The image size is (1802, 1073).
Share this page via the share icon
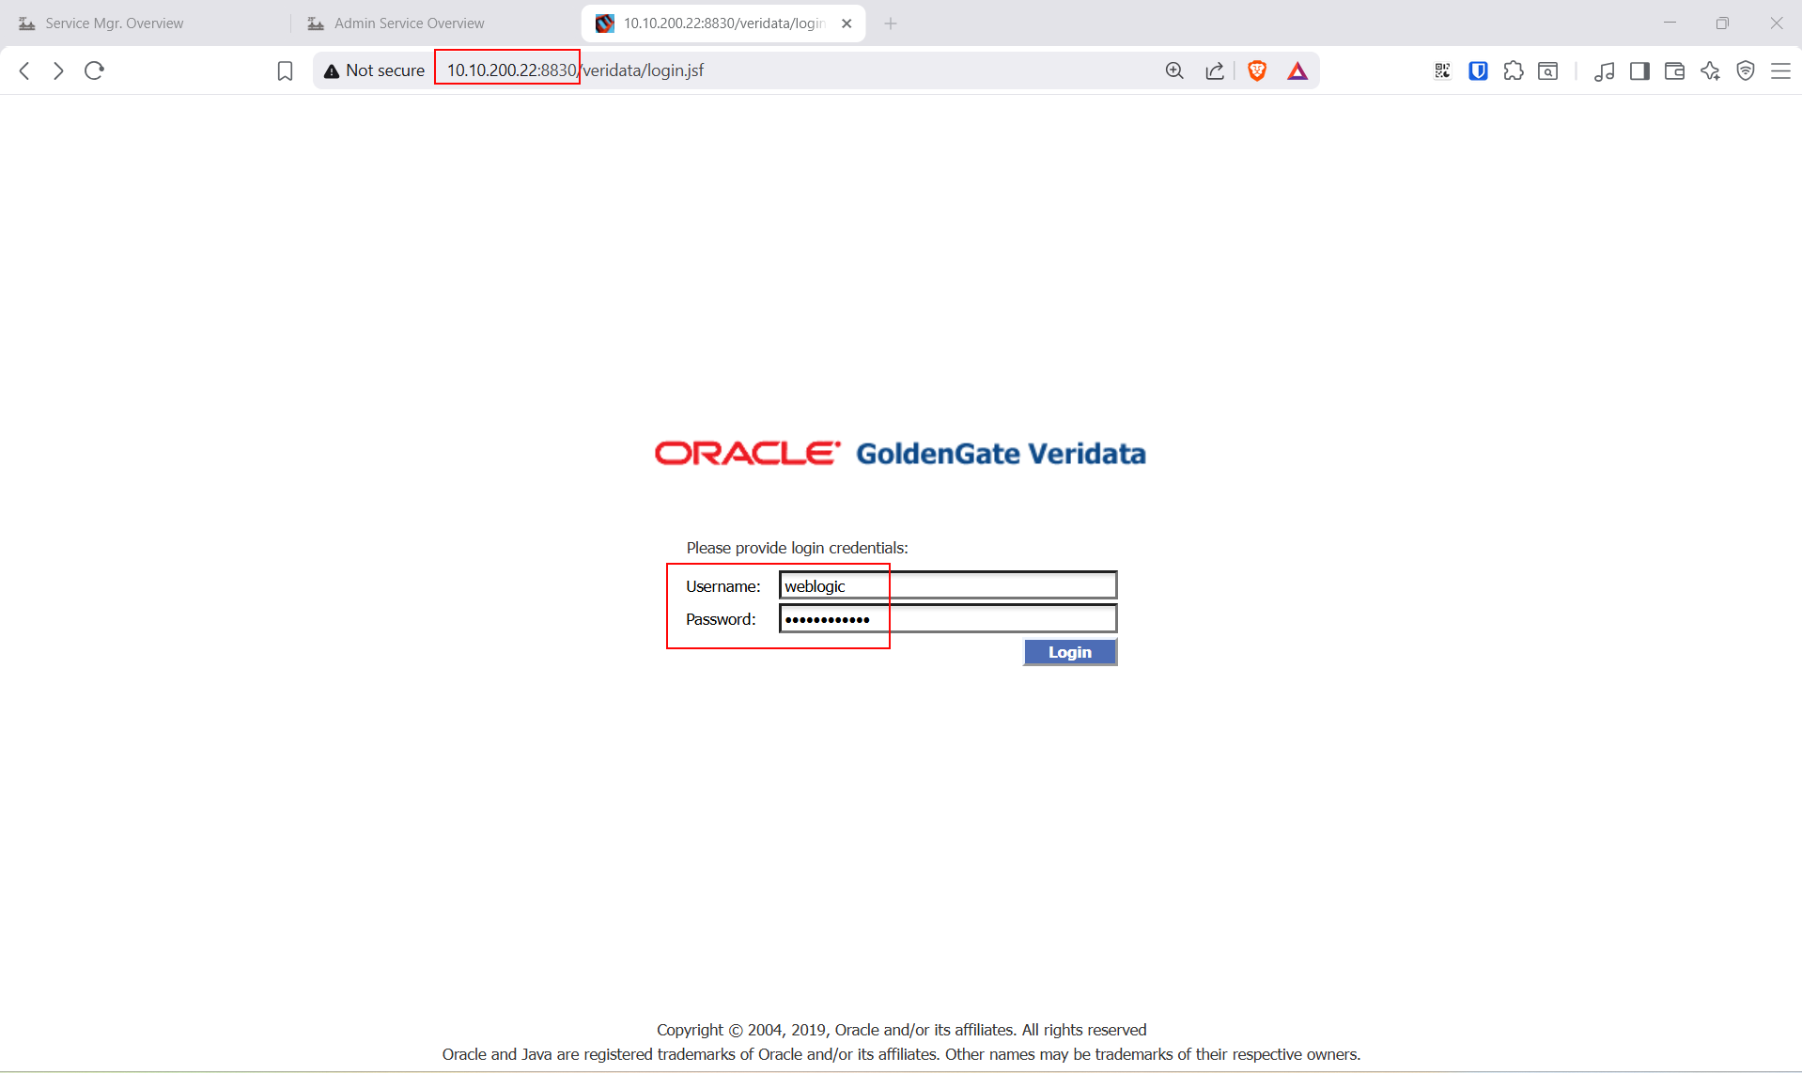pyautogui.click(x=1215, y=70)
